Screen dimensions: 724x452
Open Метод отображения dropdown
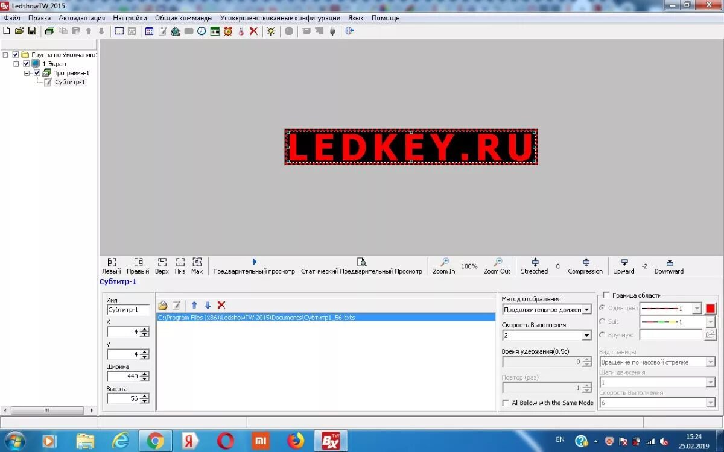pos(586,310)
